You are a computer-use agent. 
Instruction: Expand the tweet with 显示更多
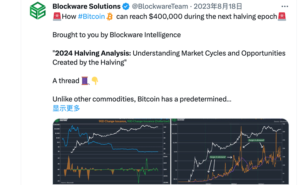(x=66, y=108)
